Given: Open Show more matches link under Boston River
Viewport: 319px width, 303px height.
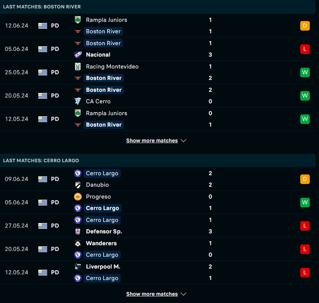Looking at the screenshot, I should coord(152,141).
